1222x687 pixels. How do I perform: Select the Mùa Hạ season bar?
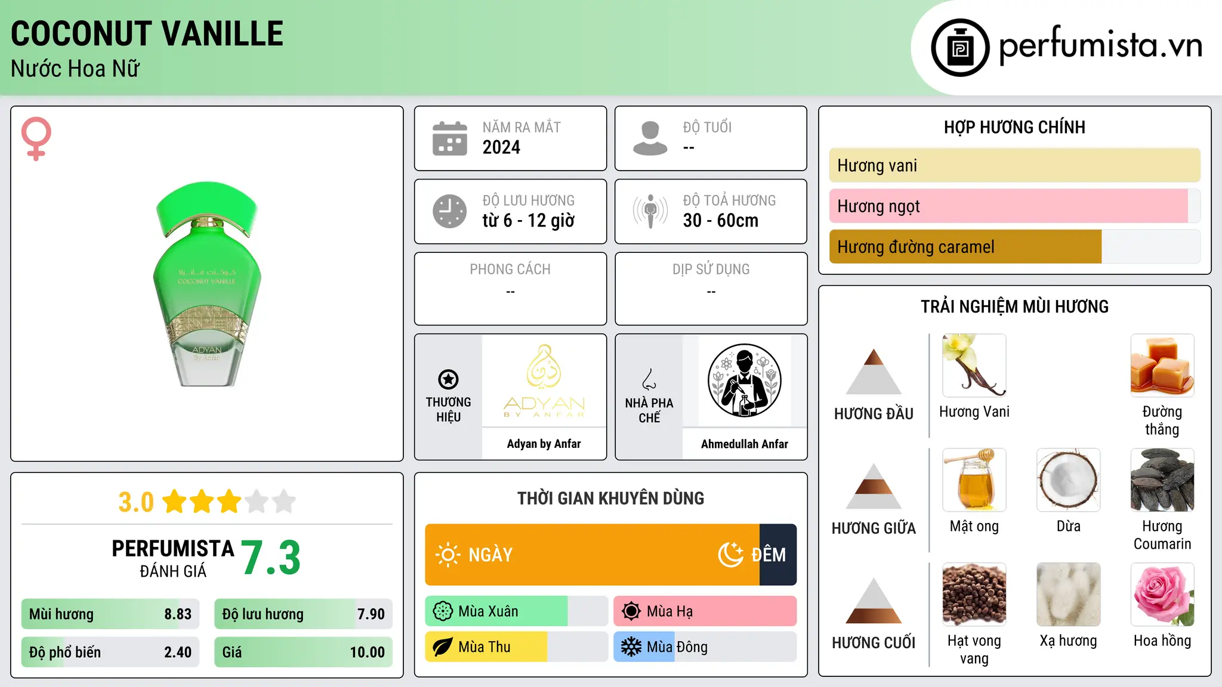tap(705, 611)
